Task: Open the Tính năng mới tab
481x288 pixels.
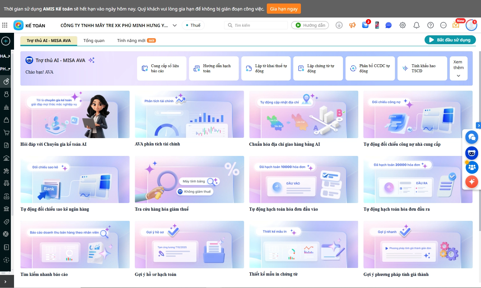Action: coord(131,40)
